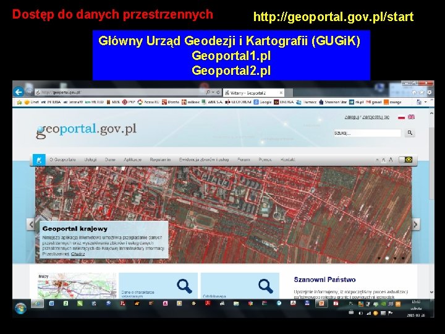Click the taskbar clock showing 15:53

point(416,309)
